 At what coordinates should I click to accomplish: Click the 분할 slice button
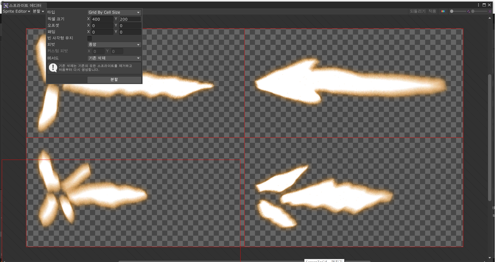pos(114,80)
